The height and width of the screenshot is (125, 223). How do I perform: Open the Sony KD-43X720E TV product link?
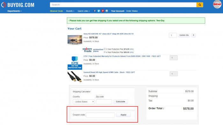[x=109, y=34]
